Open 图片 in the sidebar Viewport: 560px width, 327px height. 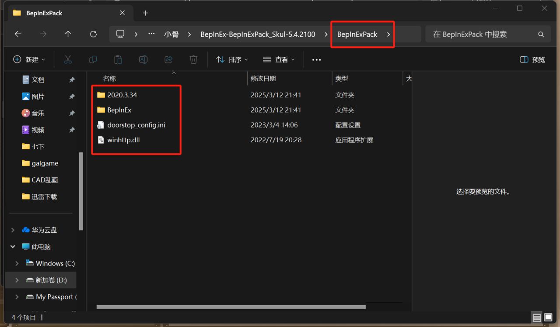point(38,96)
